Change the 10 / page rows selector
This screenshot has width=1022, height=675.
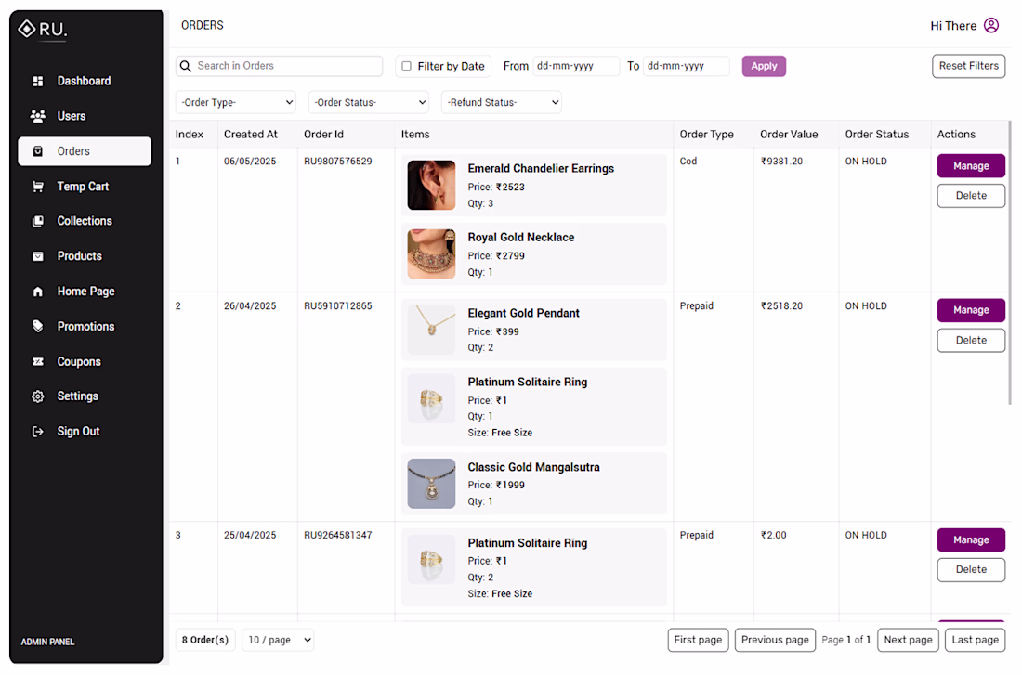pyautogui.click(x=278, y=640)
